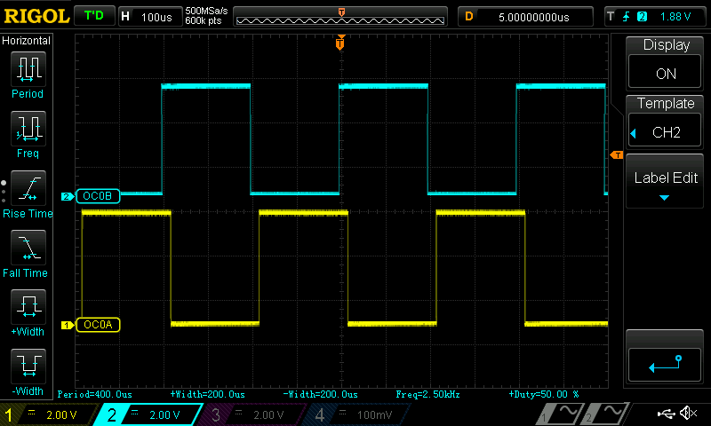Click the back return arrow button

click(x=665, y=365)
